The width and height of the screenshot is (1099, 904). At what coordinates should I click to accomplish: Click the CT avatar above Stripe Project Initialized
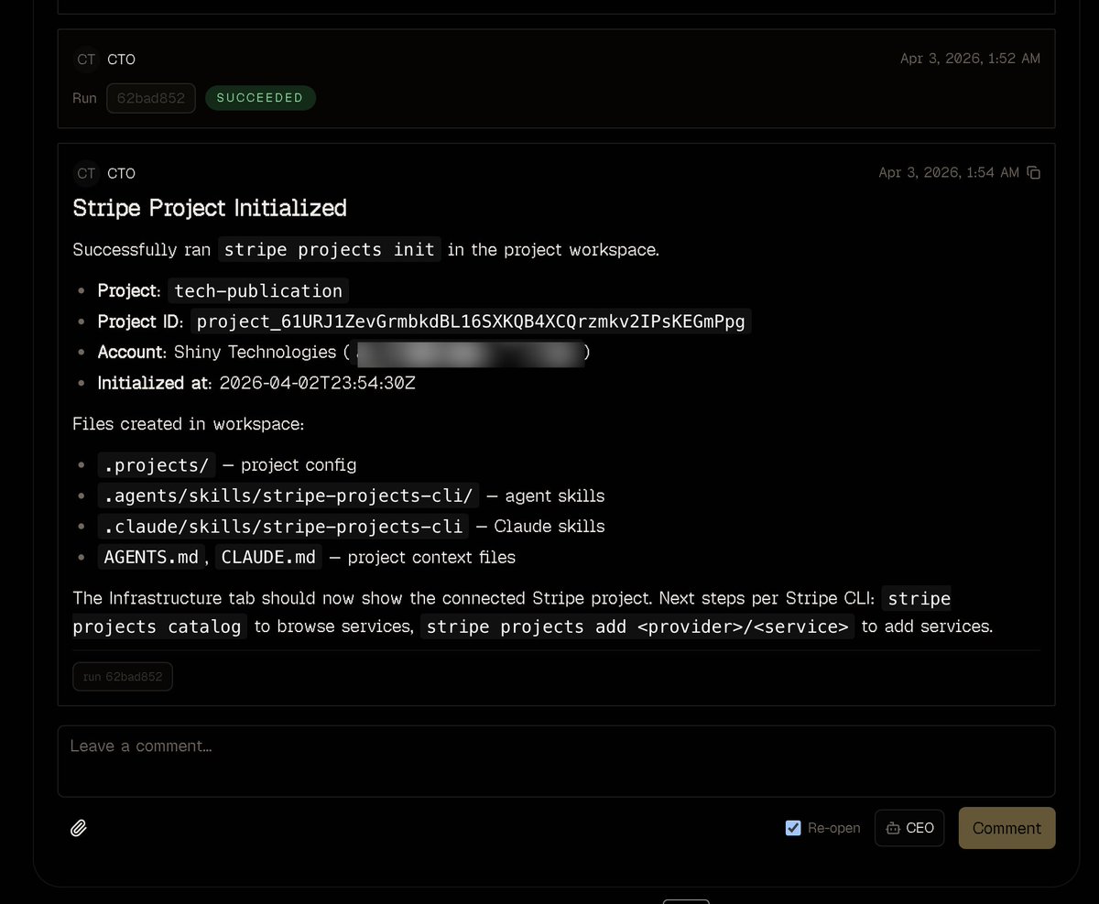point(86,173)
